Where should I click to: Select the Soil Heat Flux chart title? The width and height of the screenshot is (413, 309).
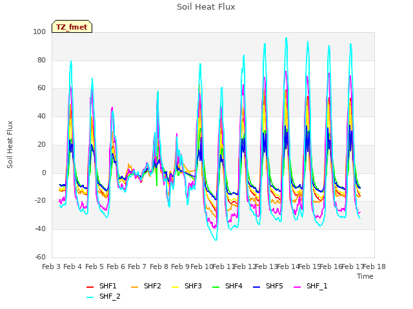coord(206,7)
